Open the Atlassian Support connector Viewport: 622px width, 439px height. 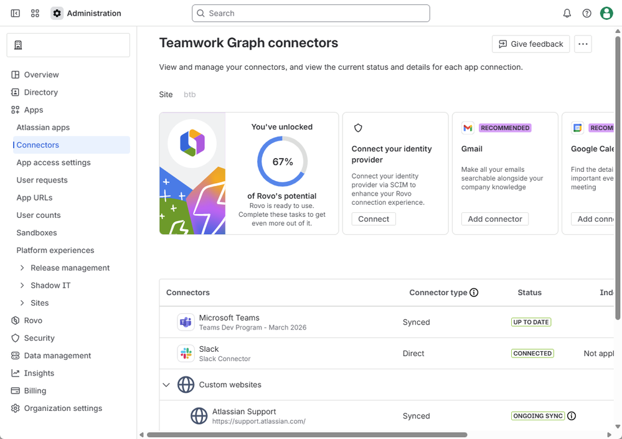244,411
